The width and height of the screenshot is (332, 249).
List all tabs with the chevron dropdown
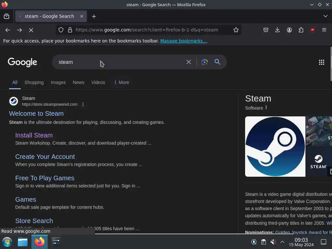pos(326,16)
